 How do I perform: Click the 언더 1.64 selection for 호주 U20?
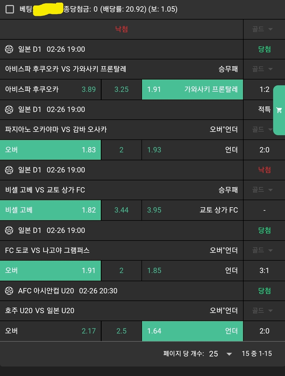pyautogui.click(x=192, y=331)
